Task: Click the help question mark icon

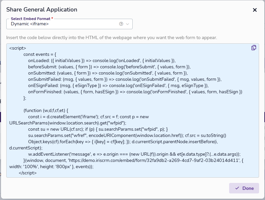Action: (121, 24)
